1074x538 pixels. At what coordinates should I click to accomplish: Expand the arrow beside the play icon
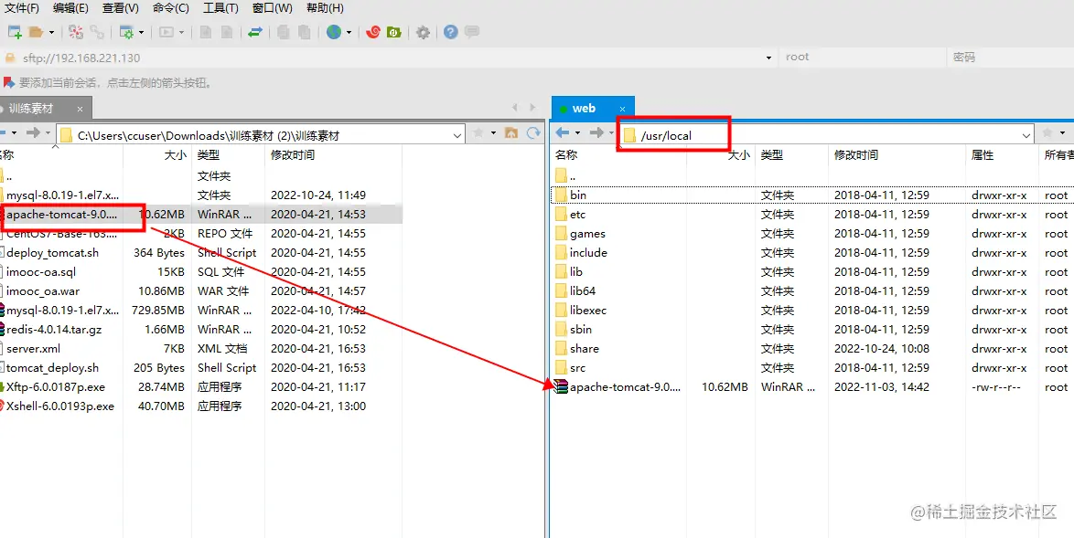pos(181,32)
